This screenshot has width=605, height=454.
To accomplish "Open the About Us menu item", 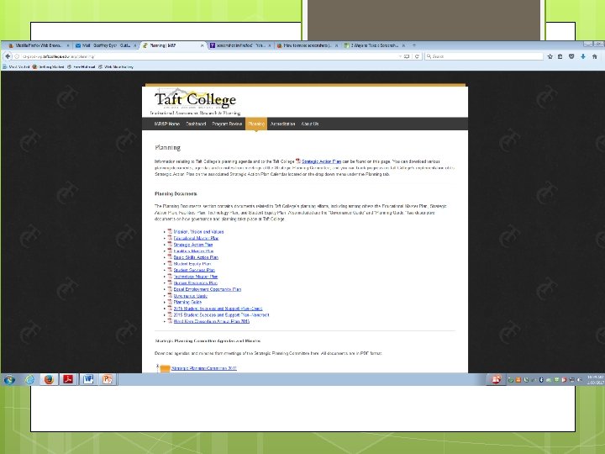I will point(310,124).
